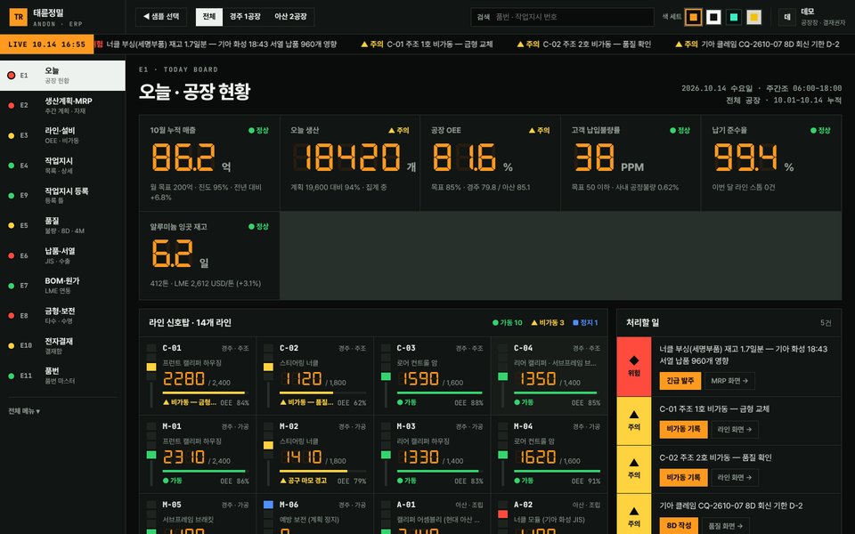This screenshot has height=534, width=855.
Task: Click ticker alert C-02 주조 2호 비가동
Action: point(584,44)
